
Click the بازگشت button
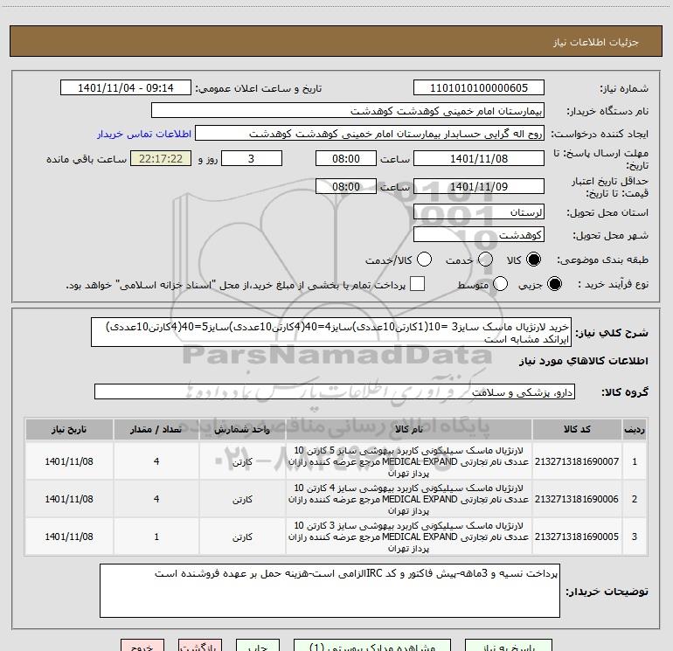[x=200, y=646]
